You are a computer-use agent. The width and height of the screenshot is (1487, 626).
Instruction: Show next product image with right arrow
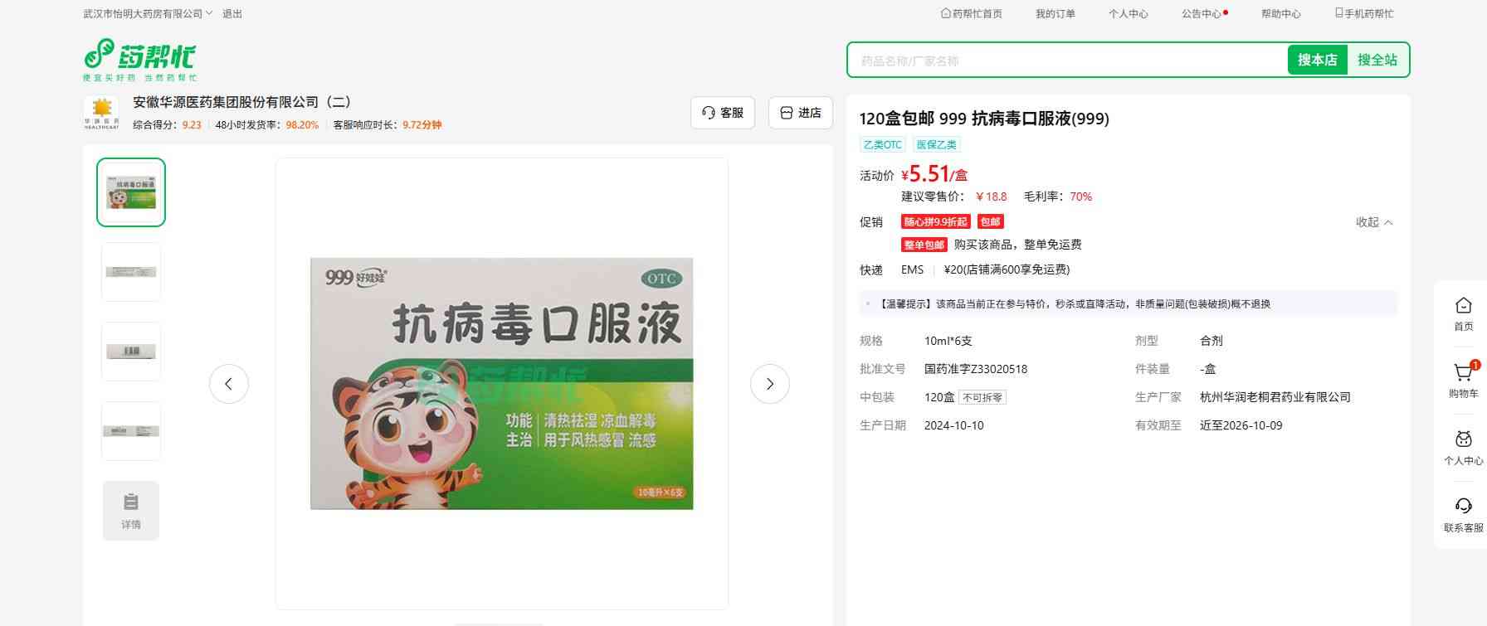769,384
